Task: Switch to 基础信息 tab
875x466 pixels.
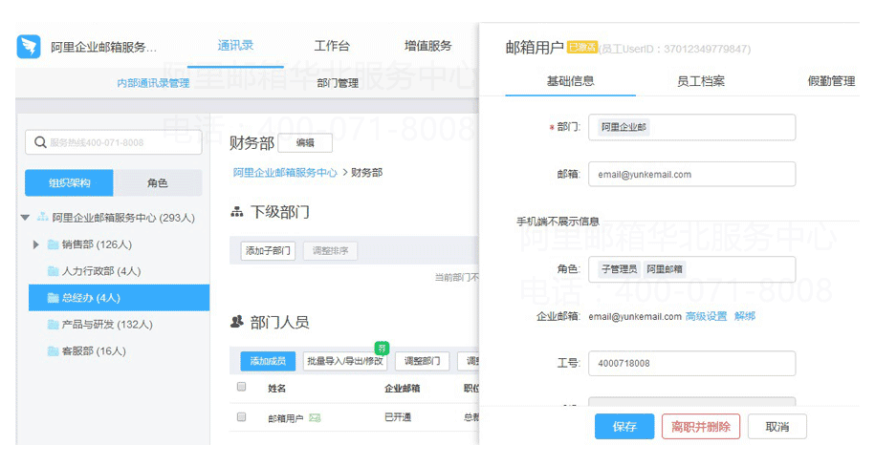Action: 570,81
